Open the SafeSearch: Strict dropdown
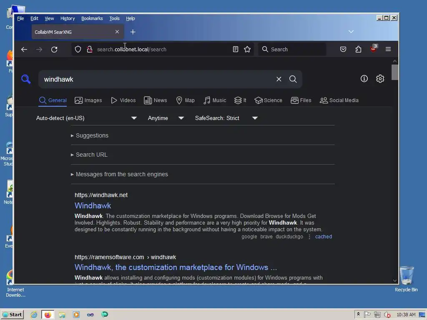This screenshot has width=427, height=320. tap(226, 118)
